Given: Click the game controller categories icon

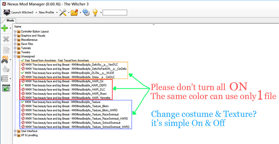Looking at the screenshot, I should pos(5,59).
